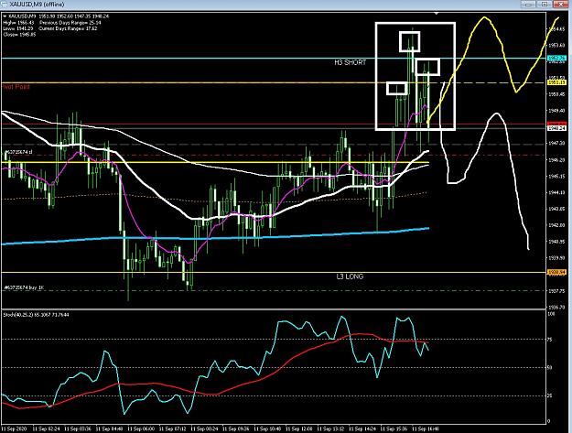Viewport: 572px width, 433px height.
Task: Click the 11 Sep 2020 date label
Action: [x=14, y=428]
